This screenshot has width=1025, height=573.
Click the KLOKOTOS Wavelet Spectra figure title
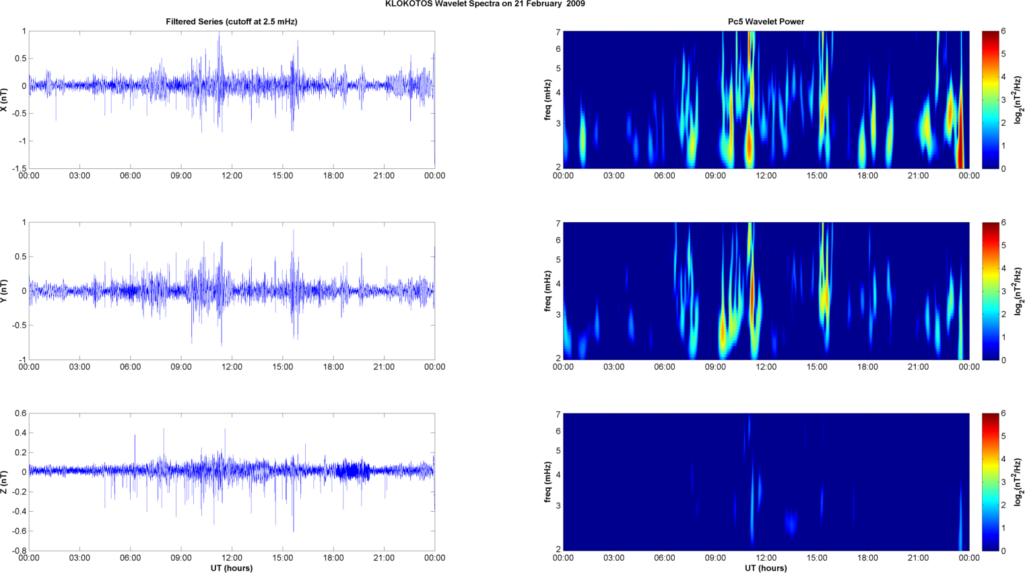click(x=485, y=4)
